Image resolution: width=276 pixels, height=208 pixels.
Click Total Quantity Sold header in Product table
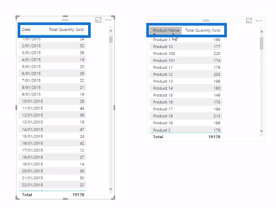click(203, 30)
